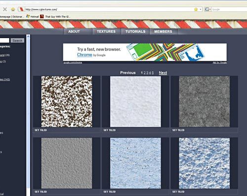Click the up arrow of sidebar scrollbar

tap(28, 37)
